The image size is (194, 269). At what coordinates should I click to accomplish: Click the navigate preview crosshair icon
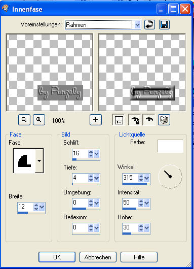[x=96, y=120]
